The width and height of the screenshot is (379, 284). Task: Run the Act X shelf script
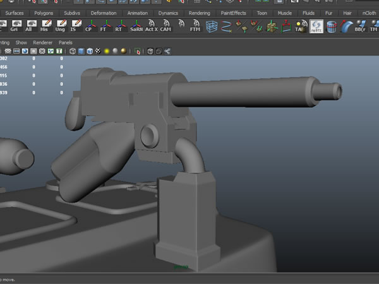tap(152, 26)
